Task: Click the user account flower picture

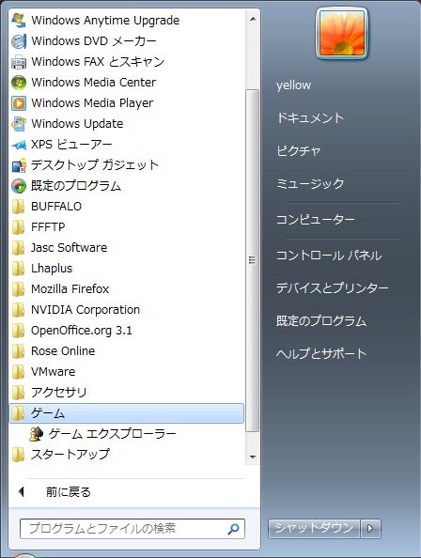Action: click(x=342, y=34)
